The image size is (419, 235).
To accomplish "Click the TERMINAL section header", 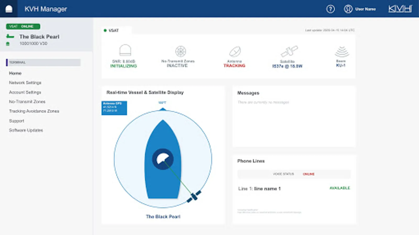I will click(43, 62).
